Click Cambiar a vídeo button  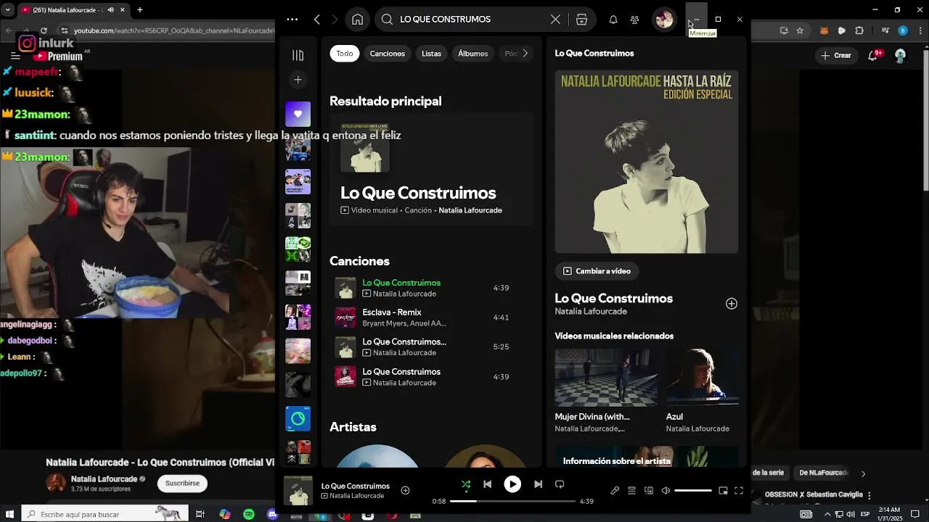[597, 271]
